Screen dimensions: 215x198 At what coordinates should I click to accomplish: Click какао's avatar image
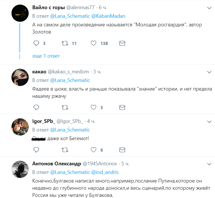pos(19,77)
